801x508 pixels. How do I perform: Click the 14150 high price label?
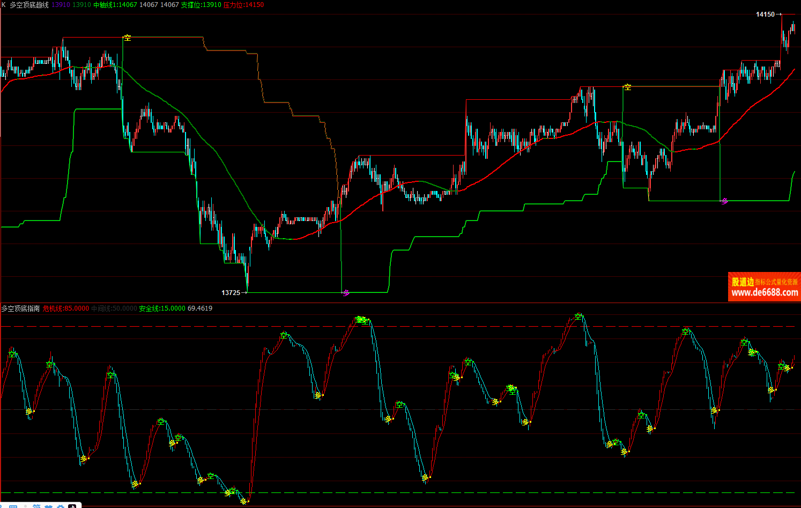coord(765,14)
